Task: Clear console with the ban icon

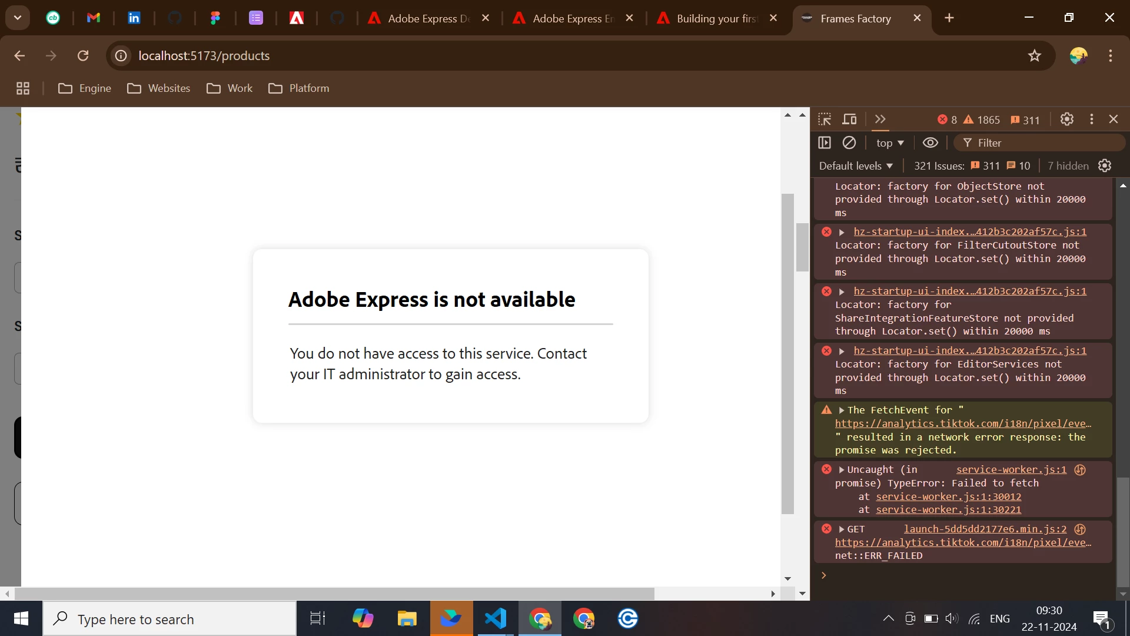Action: pos(849,143)
